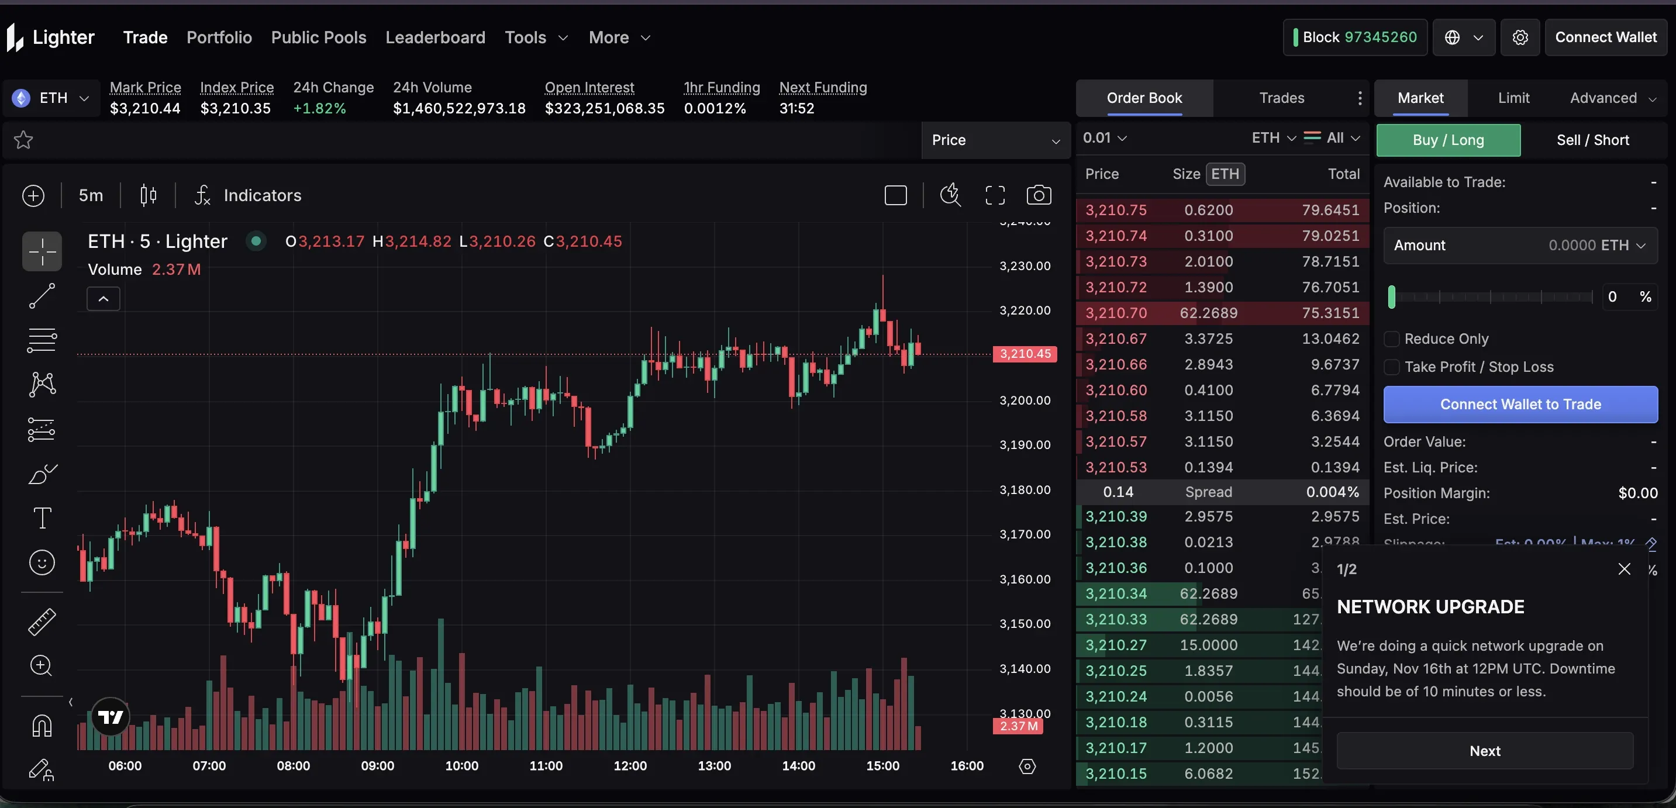This screenshot has width=1676, height=808.
Task: Enable the Reduce Only checkbox
Action: (1391, 339)
